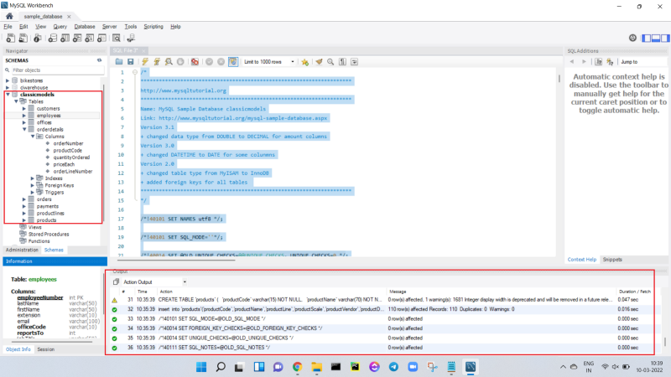Toggle continue on error icon
Image resolution: width=671 pixels, height=377 pixels.
click(x=195, y=61)
